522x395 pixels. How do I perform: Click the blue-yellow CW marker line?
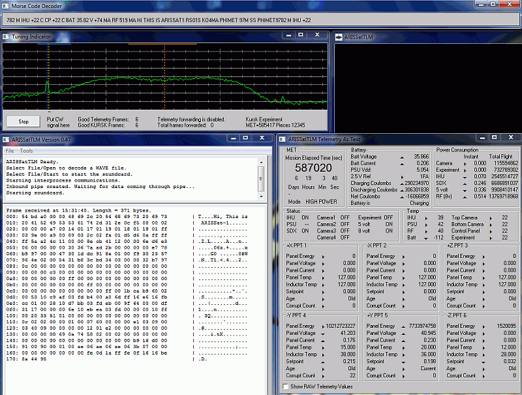point(48,76)
